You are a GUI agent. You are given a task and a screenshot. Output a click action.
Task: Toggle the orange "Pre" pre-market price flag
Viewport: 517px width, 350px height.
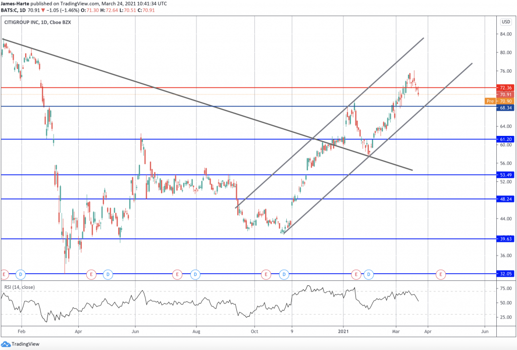(x=490, y=101)
